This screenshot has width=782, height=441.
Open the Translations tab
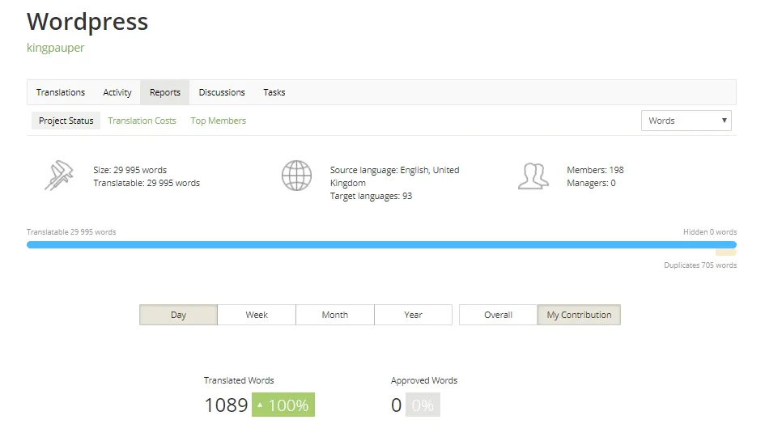click(x=61, y=92)
